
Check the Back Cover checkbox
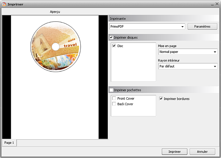point(114,104)
